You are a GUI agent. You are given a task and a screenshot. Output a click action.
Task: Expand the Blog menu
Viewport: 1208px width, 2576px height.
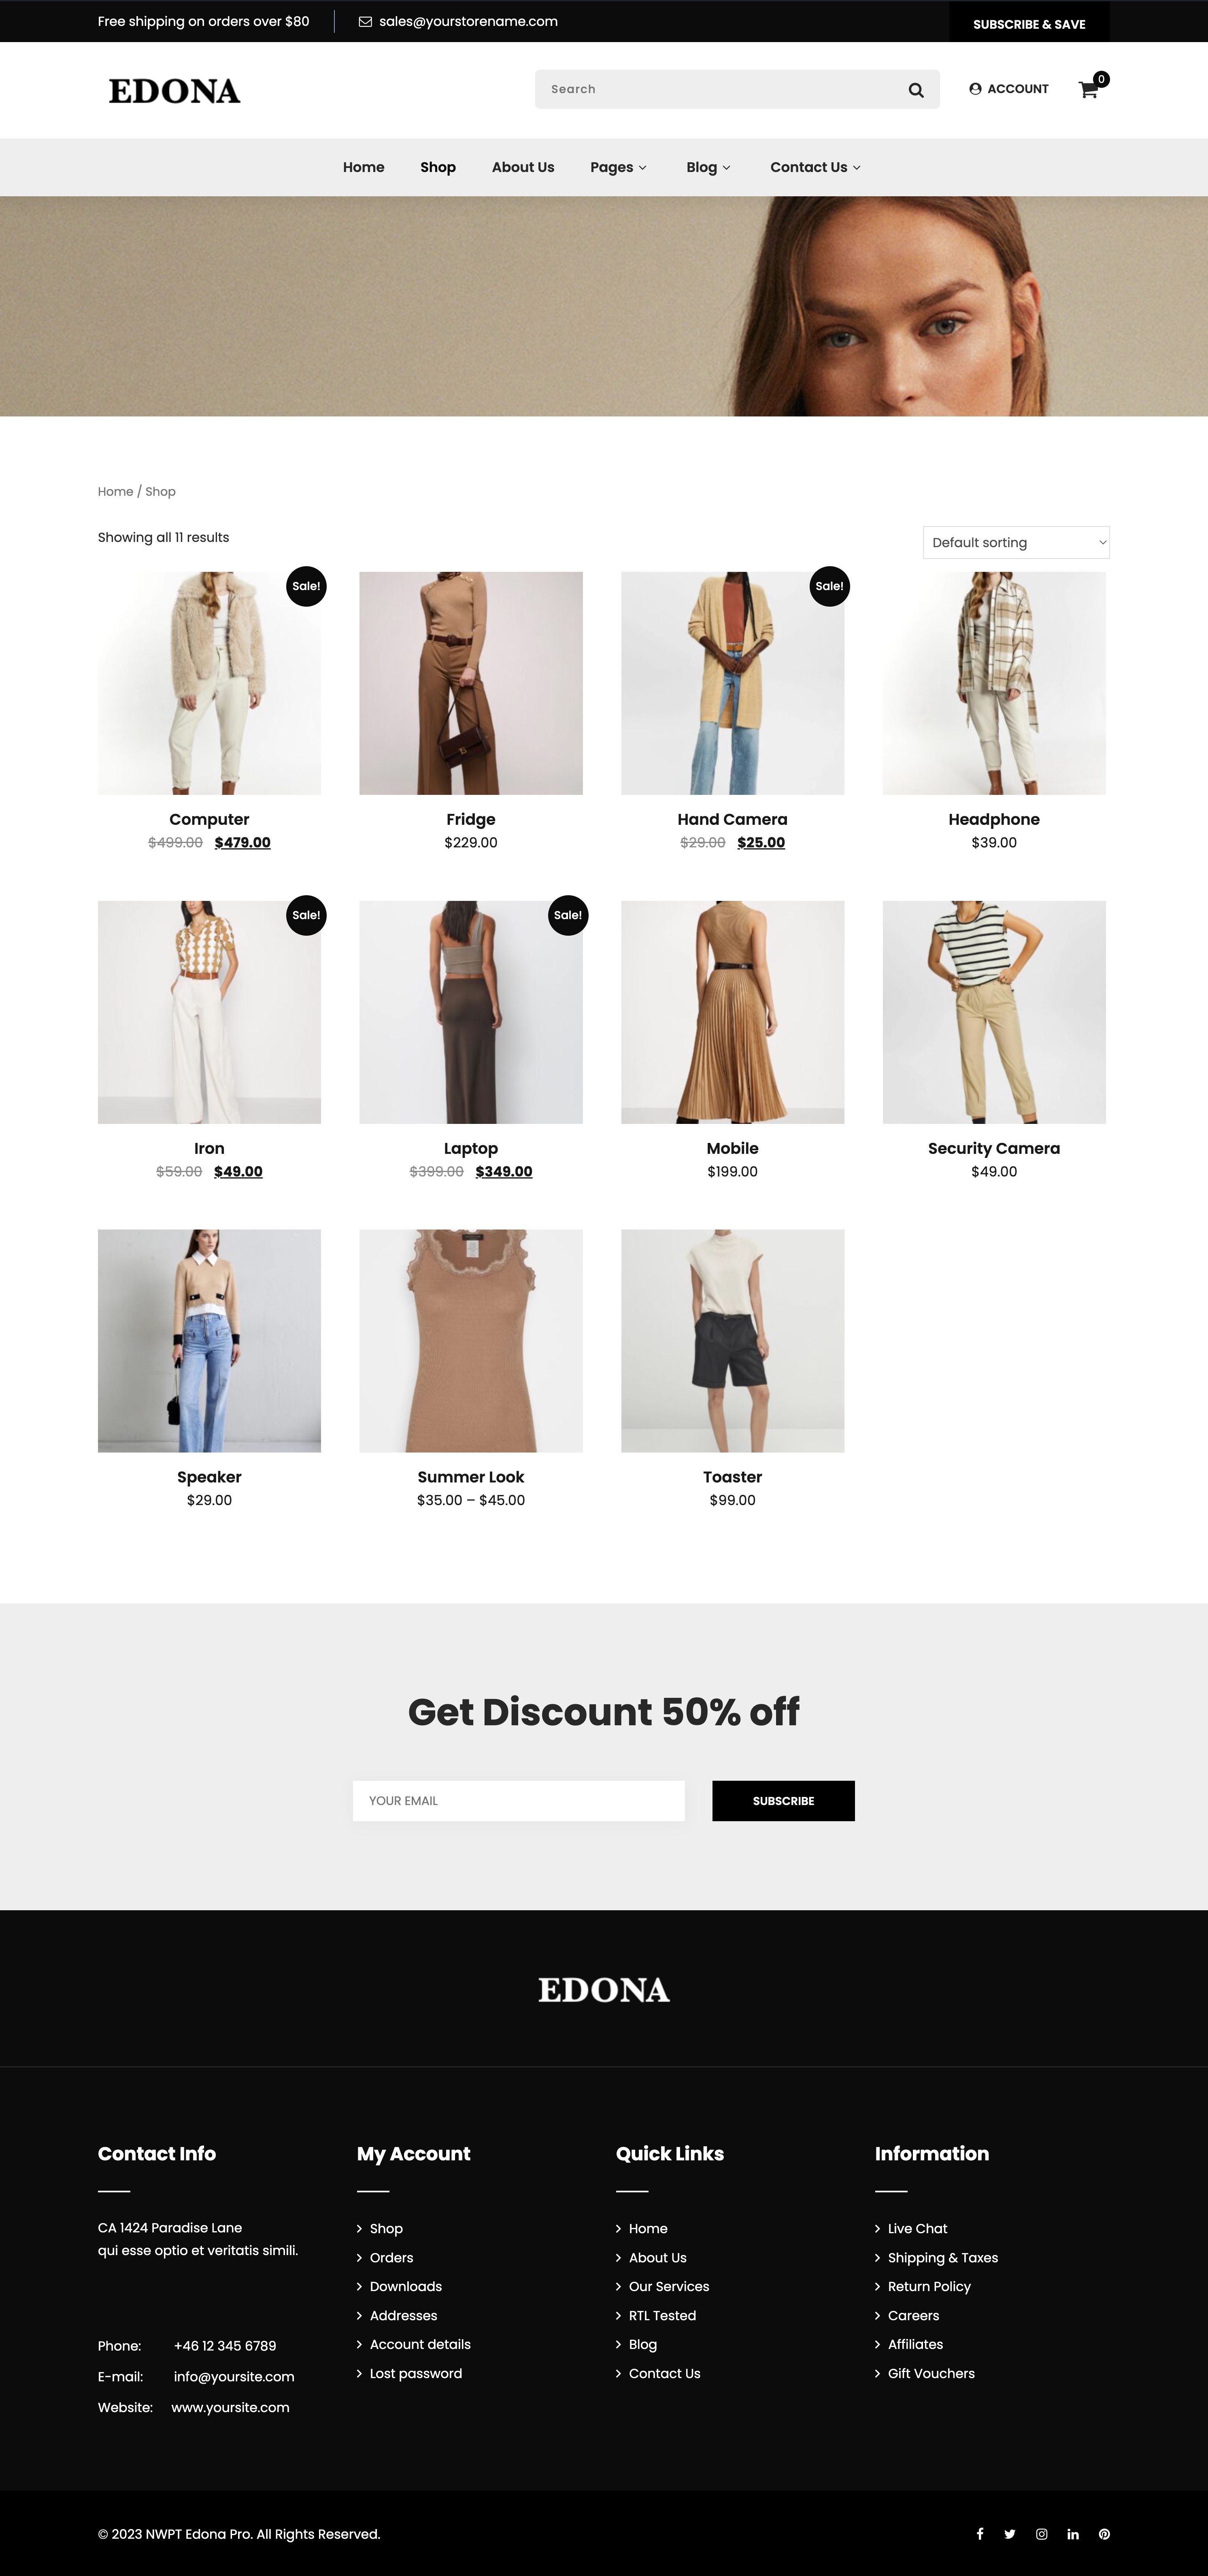pyautogui.click(x=708, y=167)
